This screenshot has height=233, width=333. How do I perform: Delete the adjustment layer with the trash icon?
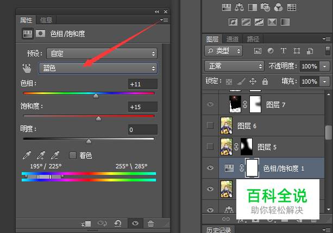[150, 223]
